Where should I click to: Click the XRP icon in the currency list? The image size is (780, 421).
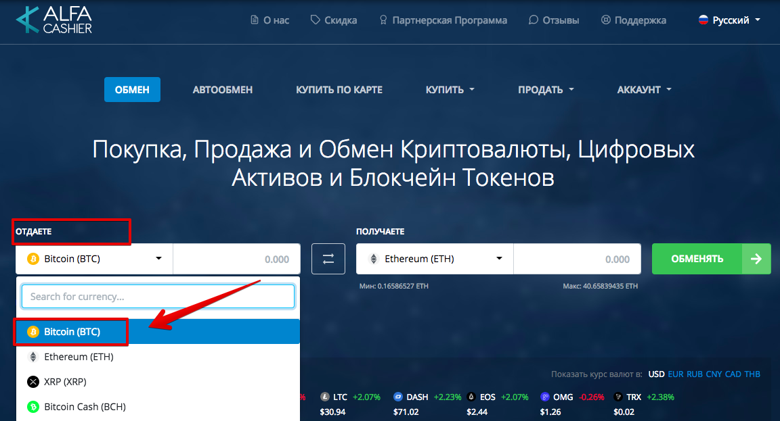(x=33, y=382)
